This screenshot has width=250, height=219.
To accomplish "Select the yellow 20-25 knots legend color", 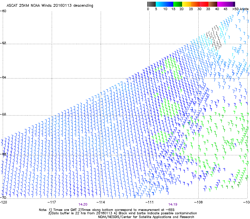I will point(186,4).
